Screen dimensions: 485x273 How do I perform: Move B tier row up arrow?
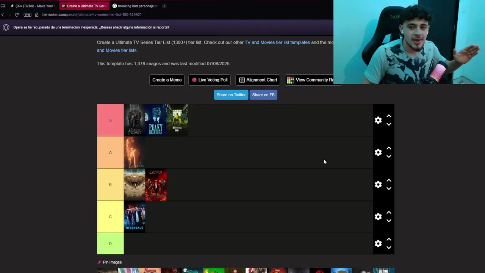(389, 180)
